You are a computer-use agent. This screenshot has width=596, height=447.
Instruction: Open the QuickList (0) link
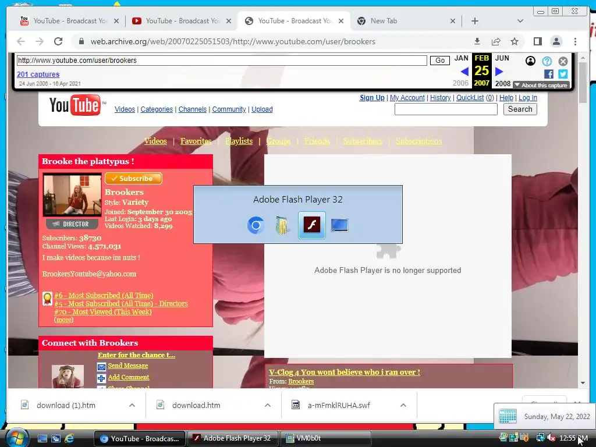coord(475,98)
